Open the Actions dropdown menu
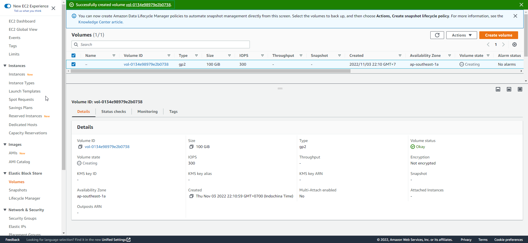Screen dimensions: 528x243 click(461, 35)
